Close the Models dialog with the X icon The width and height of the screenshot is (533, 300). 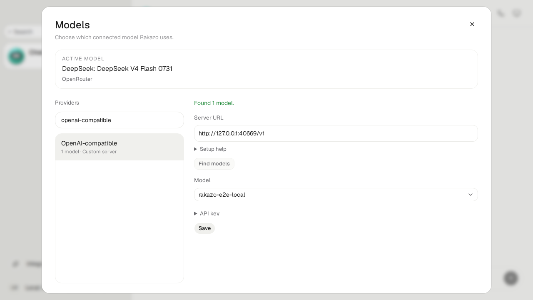click(472, 24)
